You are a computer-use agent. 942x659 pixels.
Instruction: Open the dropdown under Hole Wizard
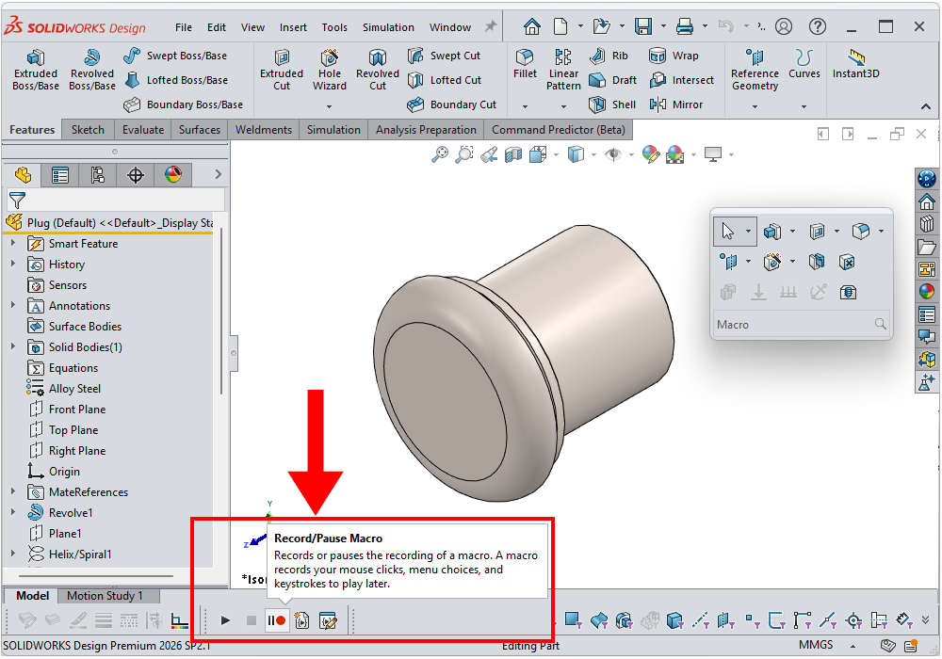coord(329,106)
